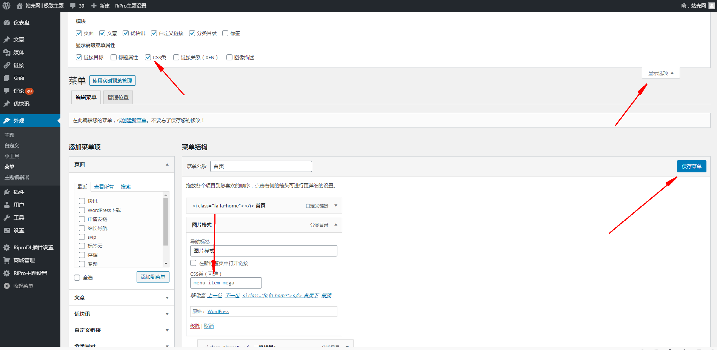Image resolution: width=717 pixels, height=350 pixels.
Task: Open comments bubble icon in admin bar
Action: [73, 6]
